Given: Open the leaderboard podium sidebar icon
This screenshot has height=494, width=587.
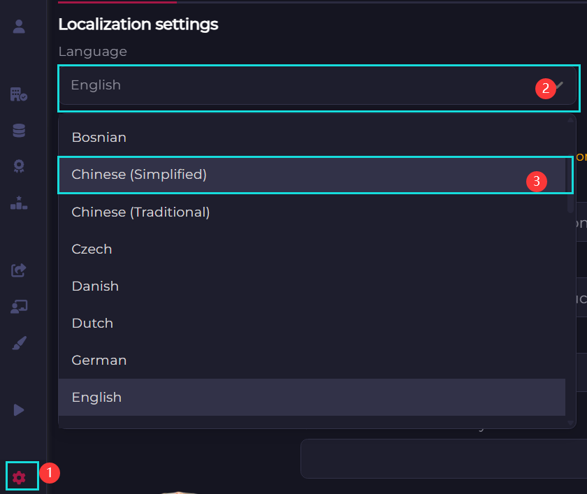Looking at the screenshot, I should [19, 203].
